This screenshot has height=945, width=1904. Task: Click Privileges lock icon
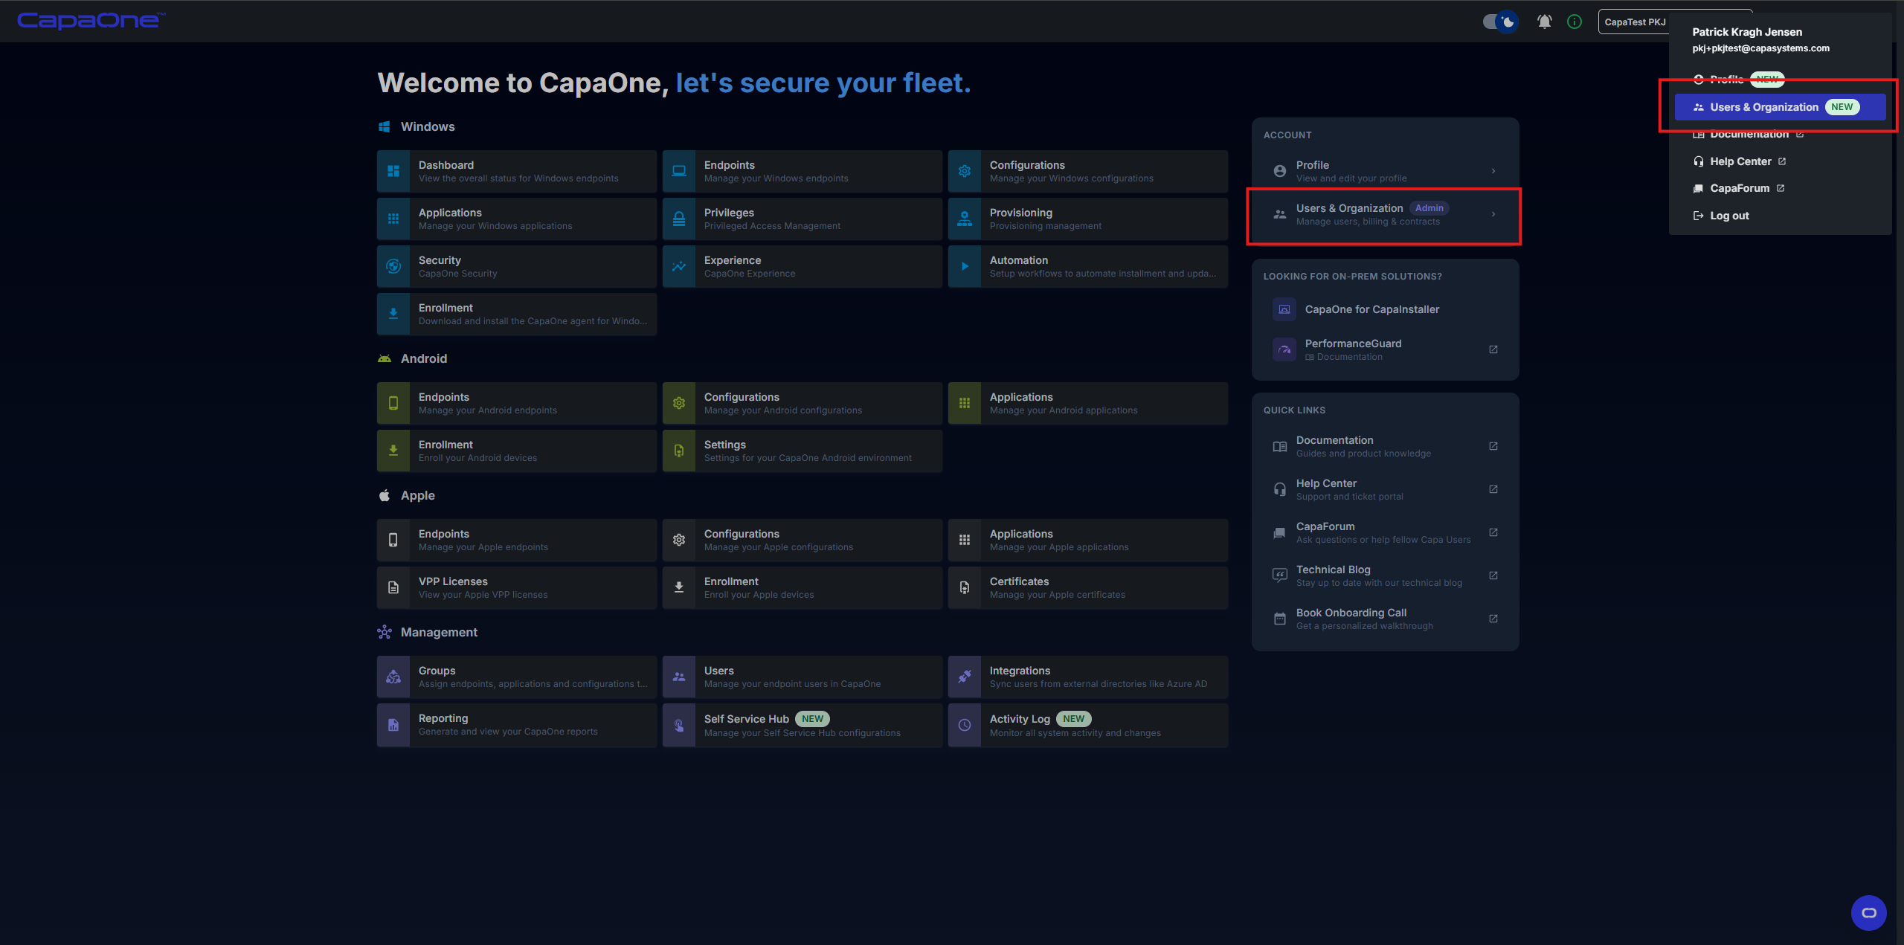tap(679, 219)
